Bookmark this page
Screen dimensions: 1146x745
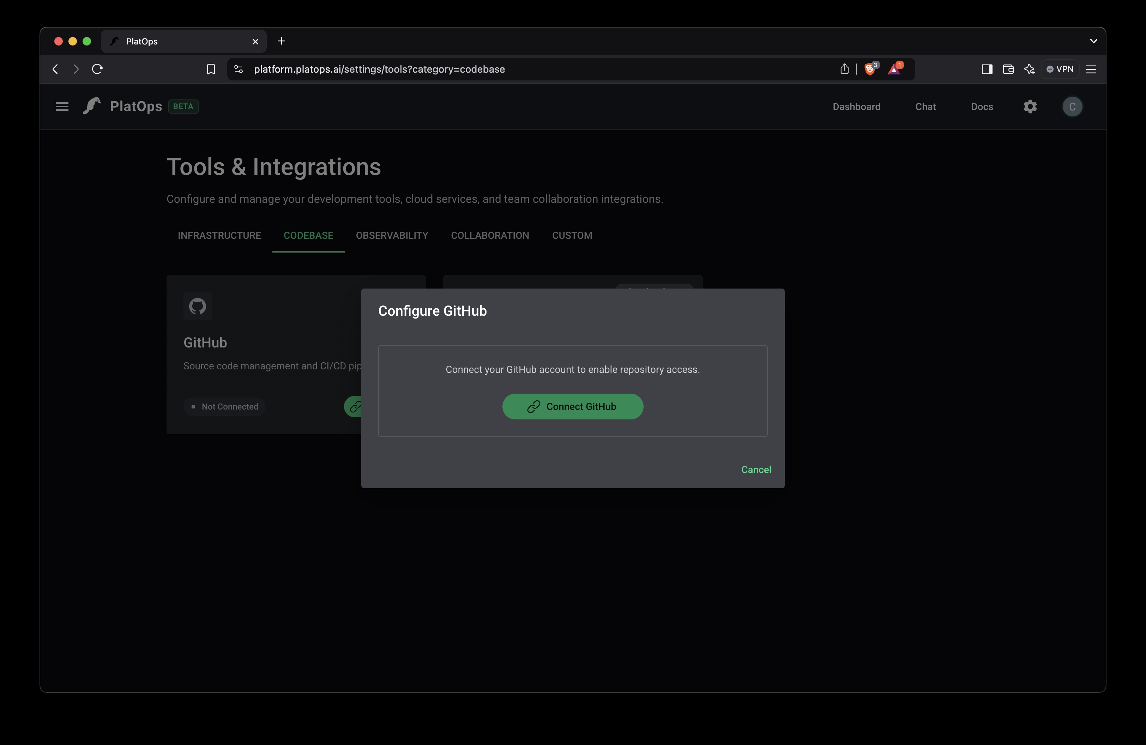click(211, 69)
